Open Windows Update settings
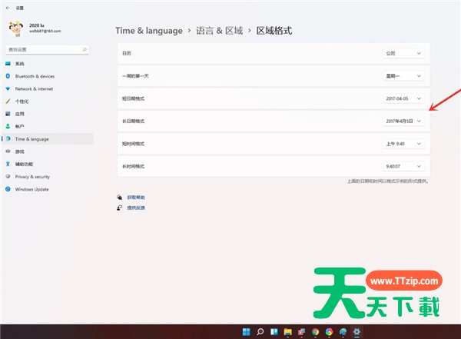The width and height of the screenshot is (461, 339). click(47, 189)
